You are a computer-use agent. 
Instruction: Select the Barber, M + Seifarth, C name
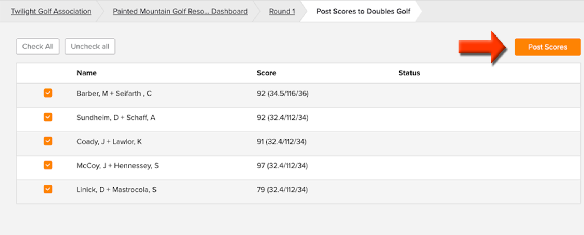pos(114,94)
